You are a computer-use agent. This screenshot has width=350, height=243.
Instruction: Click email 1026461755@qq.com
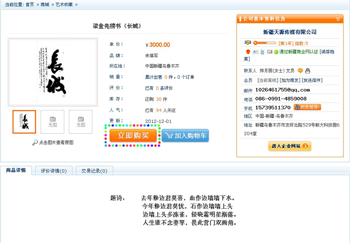(283, 90)
